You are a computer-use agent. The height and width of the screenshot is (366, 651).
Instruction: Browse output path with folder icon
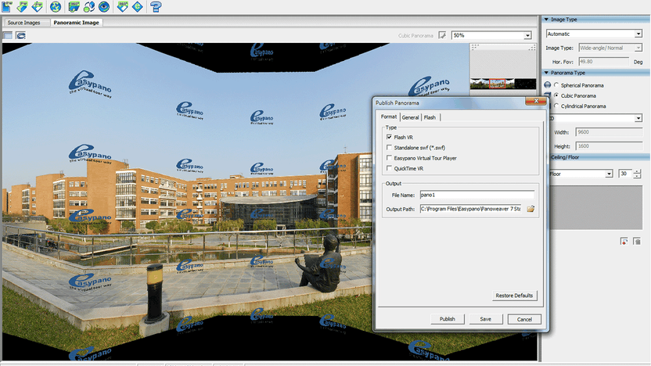pos(531,209)
